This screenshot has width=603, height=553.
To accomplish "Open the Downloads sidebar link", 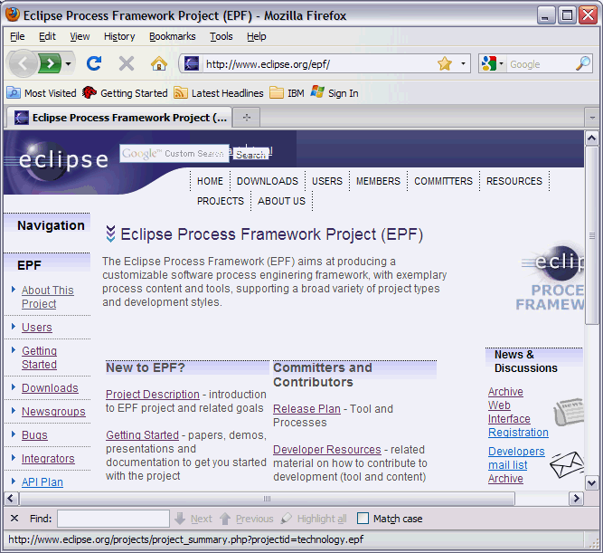I will tap(50, 388).
